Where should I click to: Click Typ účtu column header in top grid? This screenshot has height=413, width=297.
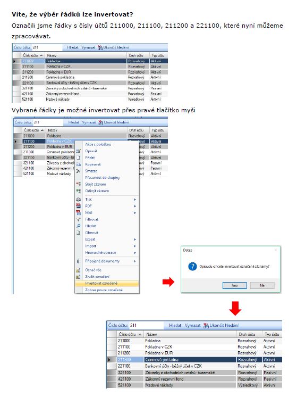pos(158,55)
